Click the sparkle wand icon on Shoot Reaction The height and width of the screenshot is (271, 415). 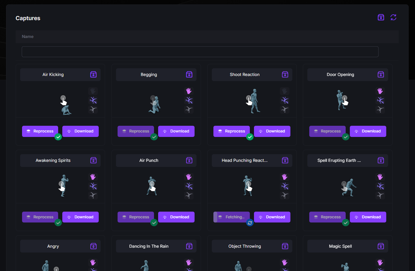pos(285,100)
